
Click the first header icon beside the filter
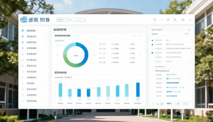154,20
